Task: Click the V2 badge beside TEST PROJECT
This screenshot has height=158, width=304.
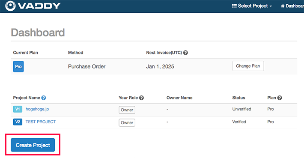Action: 18,122
